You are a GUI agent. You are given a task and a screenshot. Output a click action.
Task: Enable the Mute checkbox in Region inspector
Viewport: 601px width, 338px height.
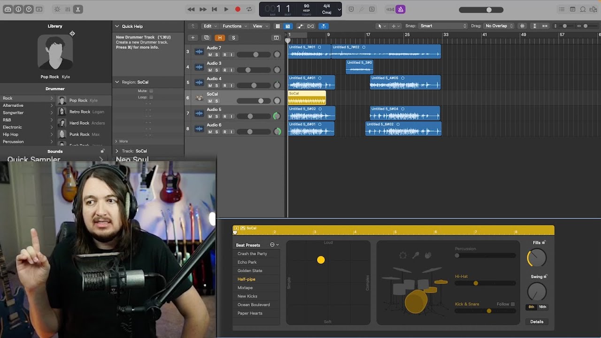tap(151, 91)
